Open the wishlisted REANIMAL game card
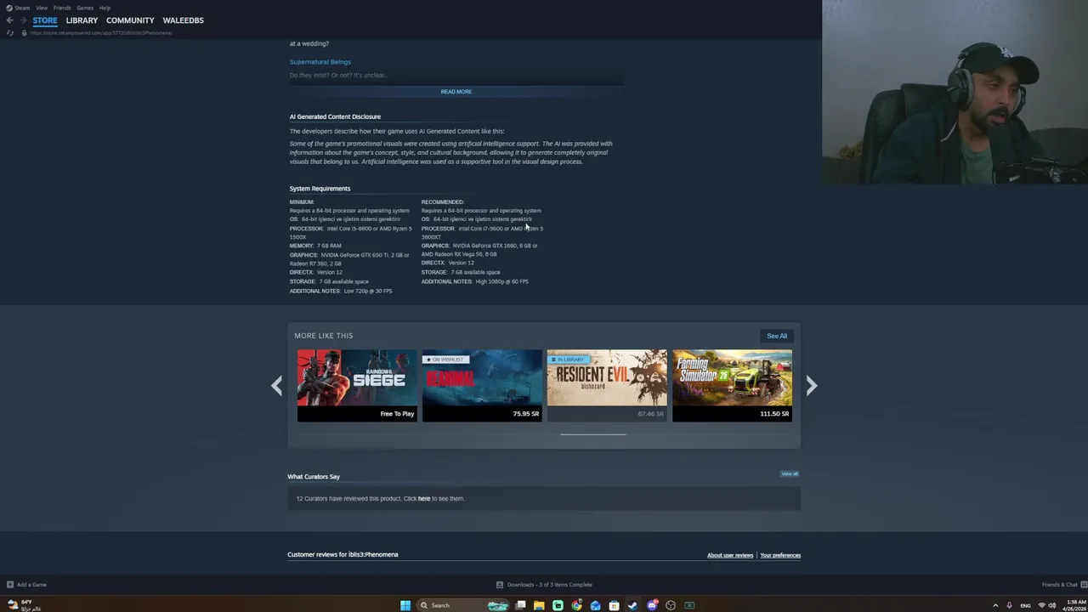The width and height of the screenshot is (1088, 612). click(482, 385)
